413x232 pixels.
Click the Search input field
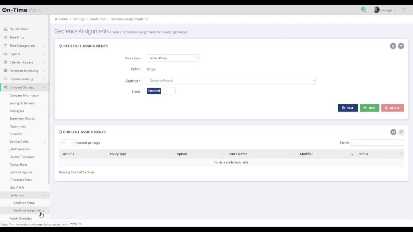378,142
